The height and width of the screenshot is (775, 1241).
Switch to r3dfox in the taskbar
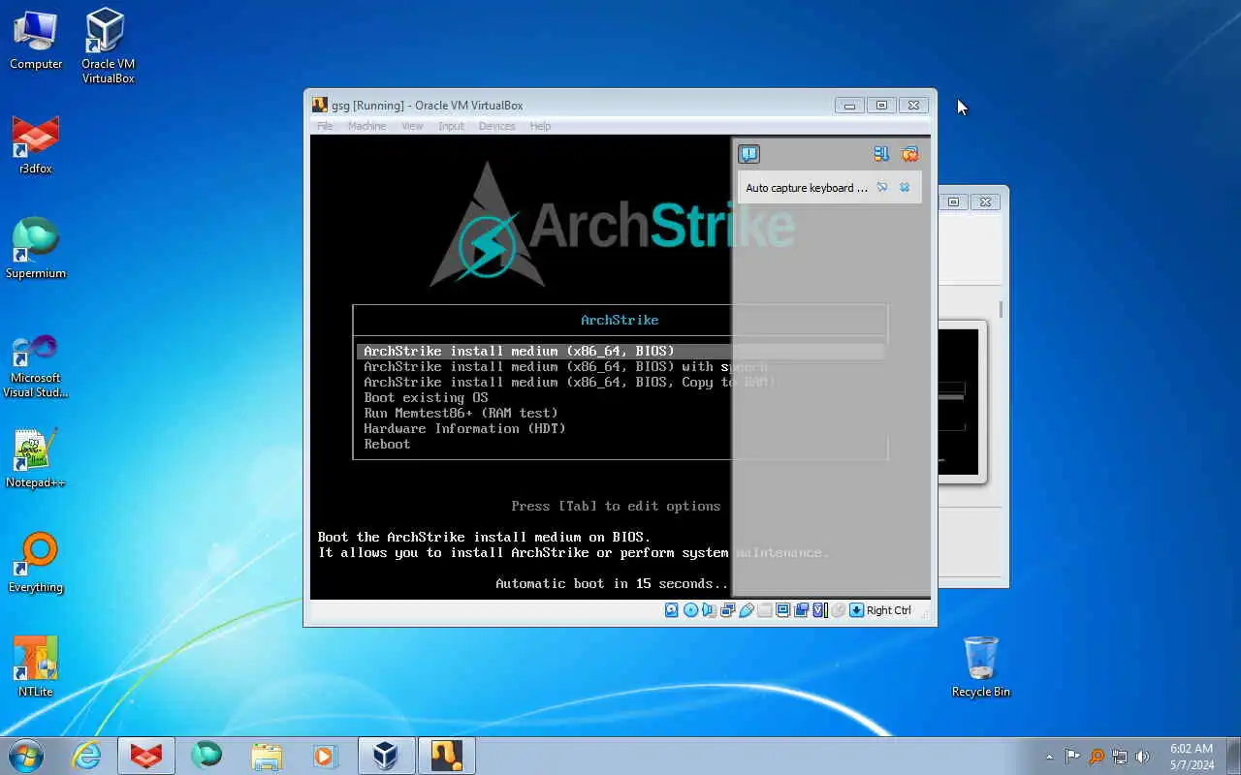click(146, 756)
